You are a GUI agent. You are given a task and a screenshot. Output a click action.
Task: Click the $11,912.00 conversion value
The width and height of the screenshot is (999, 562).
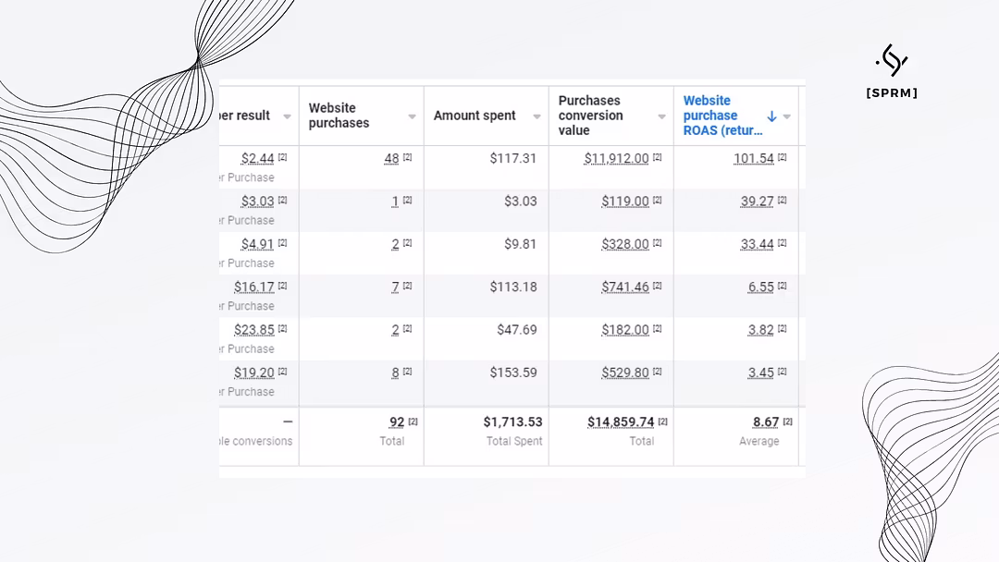(x=616, y=158)
